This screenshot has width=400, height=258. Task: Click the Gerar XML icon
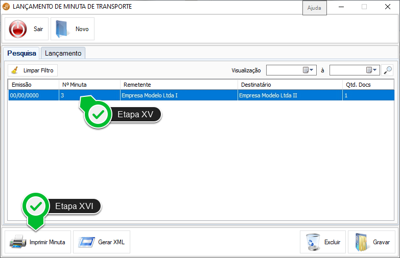(86, 242)
